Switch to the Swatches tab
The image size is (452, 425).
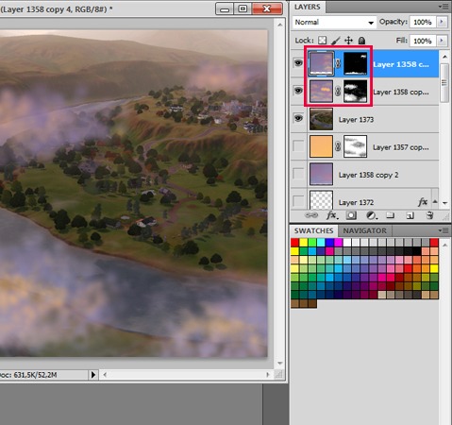tap(313, 230)
